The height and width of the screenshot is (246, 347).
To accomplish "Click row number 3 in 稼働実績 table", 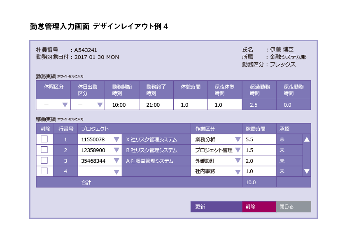I will [x=65, y=161].
